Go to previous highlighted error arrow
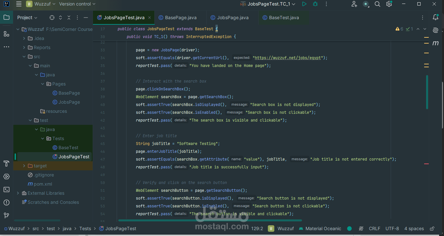The height and width of the screenshot is (236, 444). coord(418,29)
